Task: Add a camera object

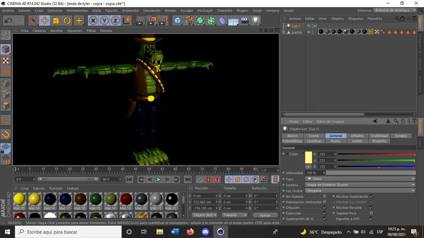Action: click(245, 21)
